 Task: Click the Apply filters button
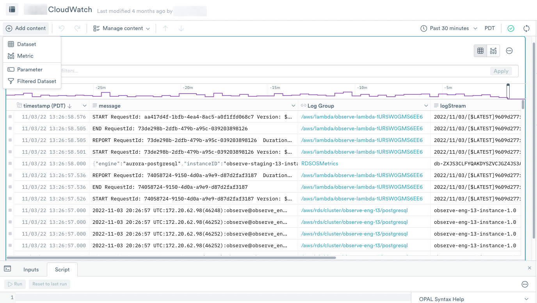click(x=501, y=71)
